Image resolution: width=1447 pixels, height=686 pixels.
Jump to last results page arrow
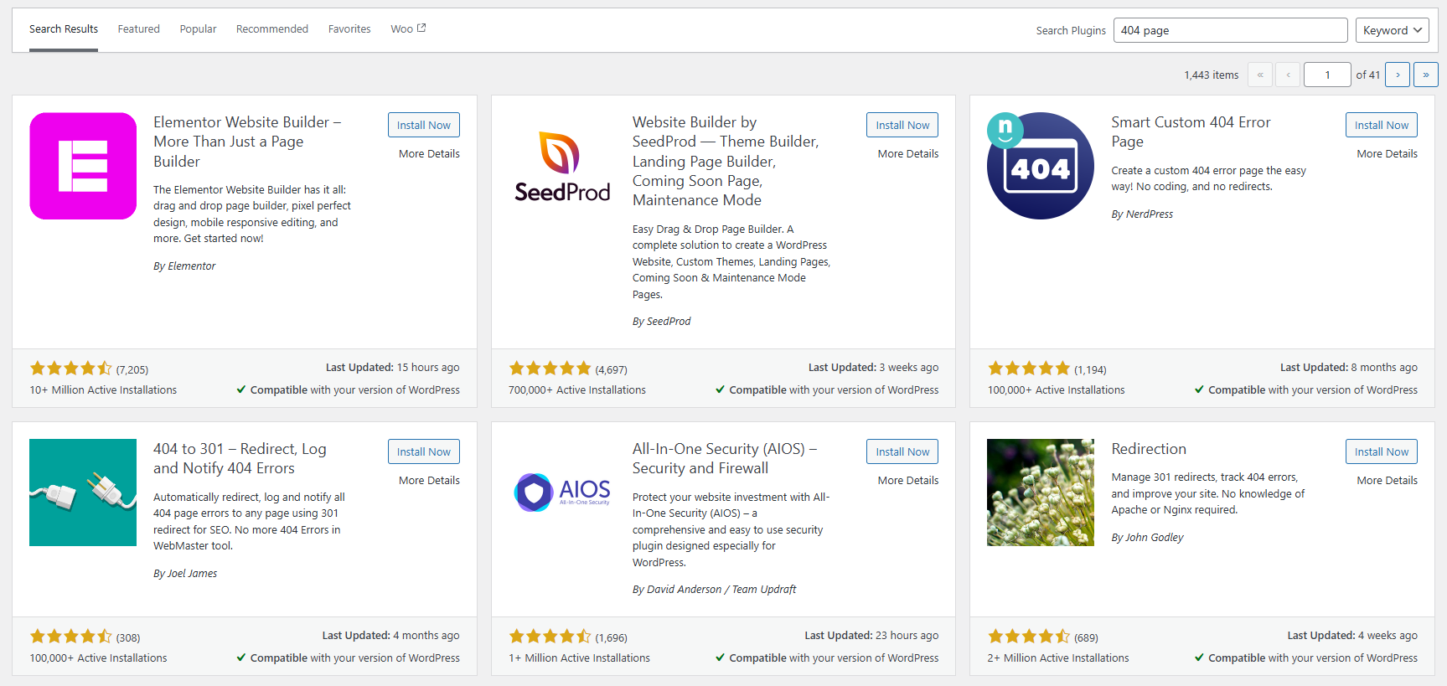pos(1426,75)
